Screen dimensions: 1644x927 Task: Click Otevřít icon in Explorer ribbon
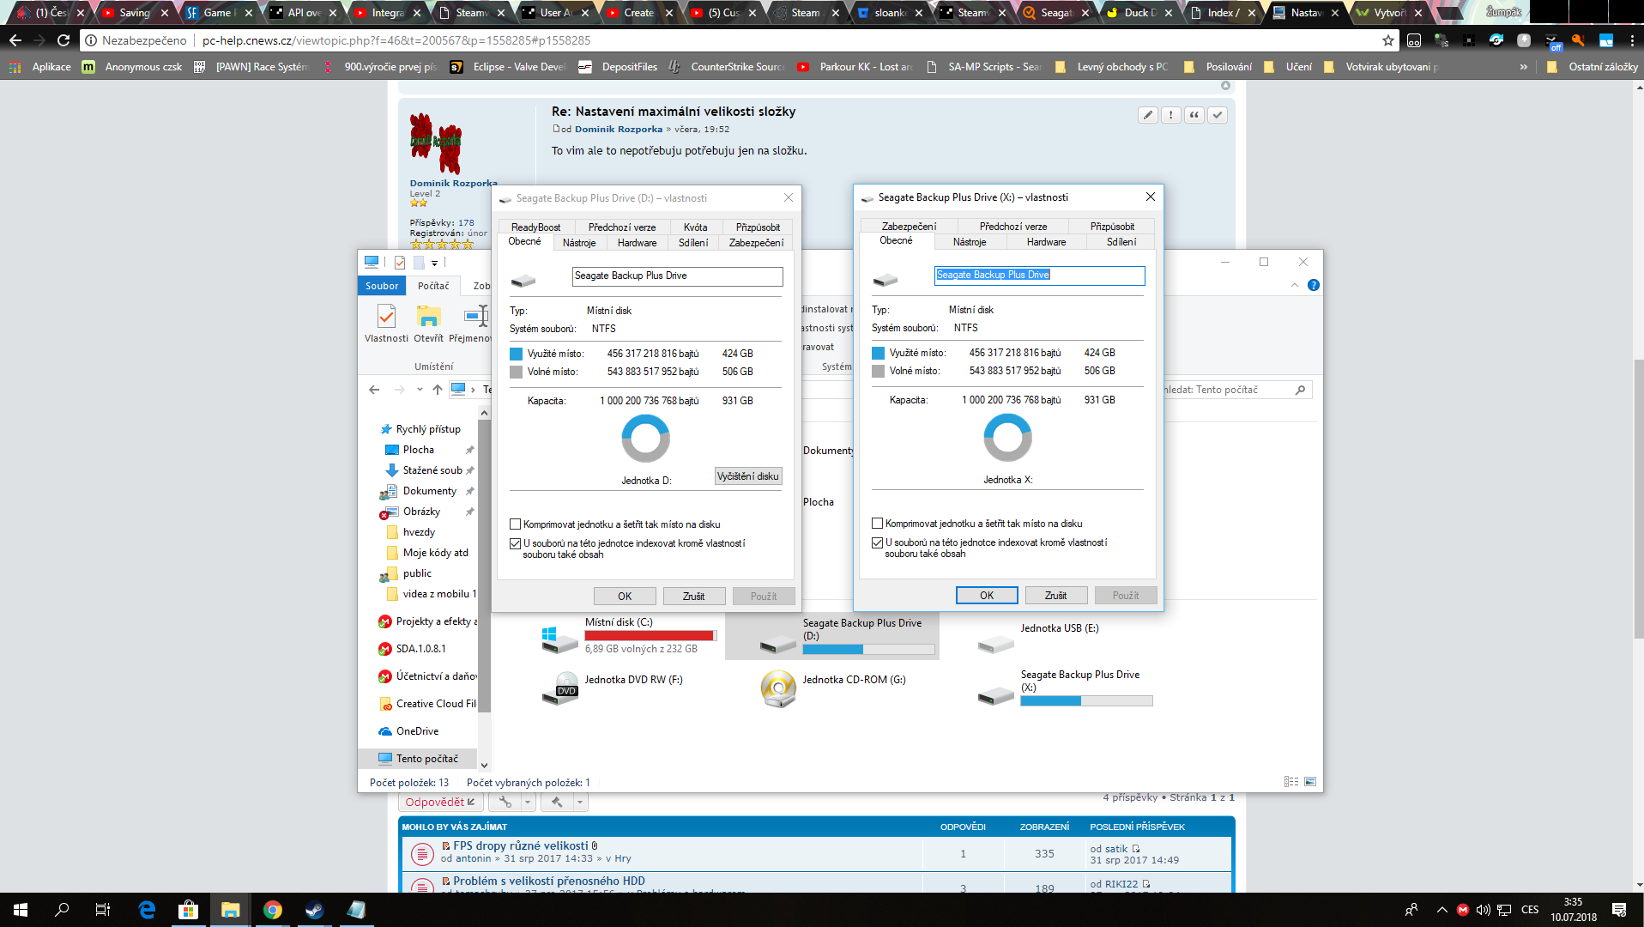428,318
